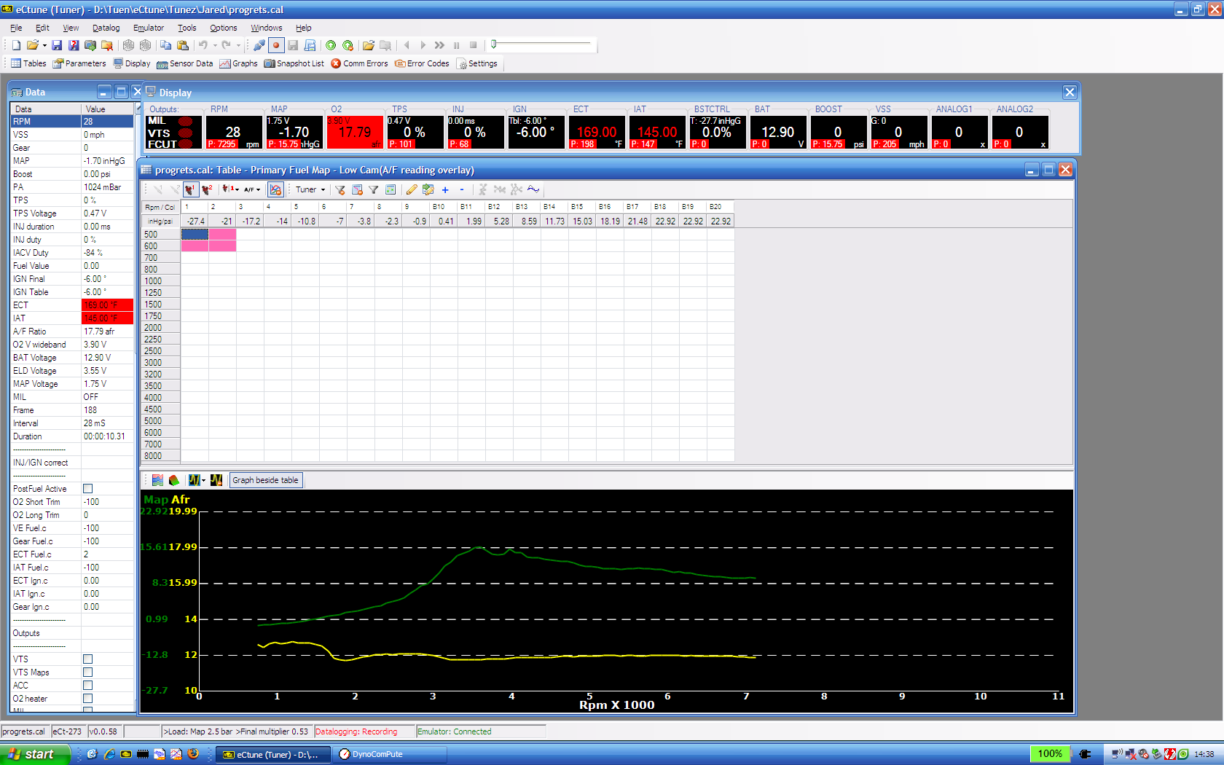The height and width of the screenshot is (765, 1224).
Task: Open the Graphs window
Action: pyautogui.click(x=238, y=63)
